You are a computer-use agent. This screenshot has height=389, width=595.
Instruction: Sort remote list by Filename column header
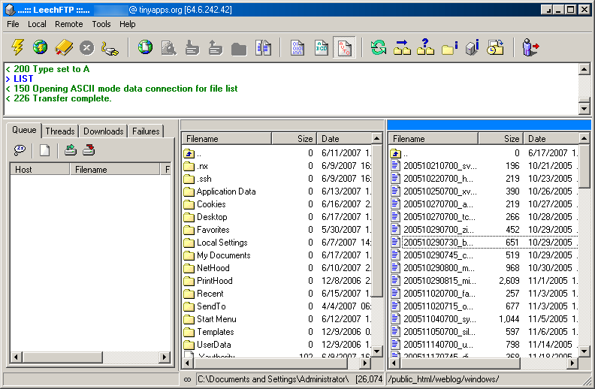point(432,139)
